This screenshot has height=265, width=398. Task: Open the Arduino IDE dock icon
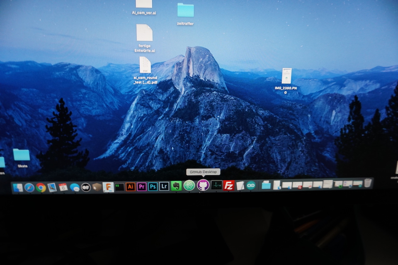coord(251,185)
